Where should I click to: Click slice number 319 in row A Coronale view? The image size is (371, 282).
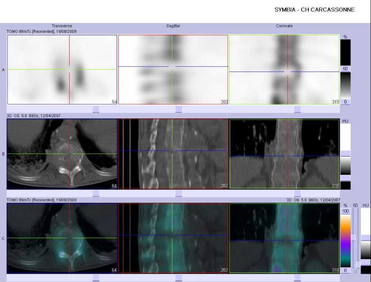335,102
